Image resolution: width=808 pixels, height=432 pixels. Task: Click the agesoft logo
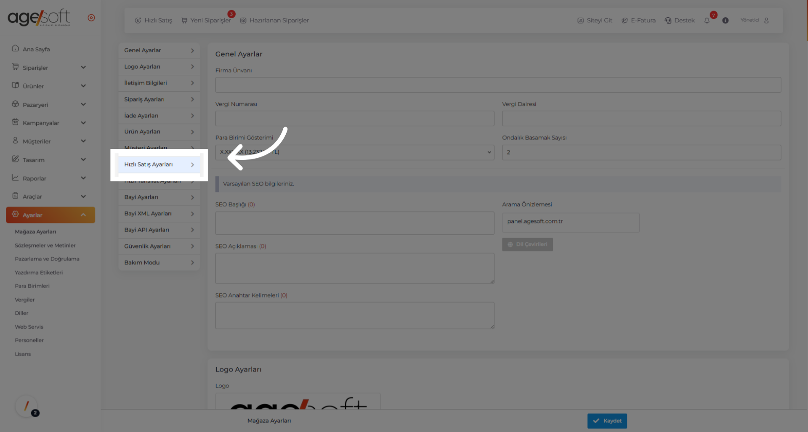click(39, 18)
